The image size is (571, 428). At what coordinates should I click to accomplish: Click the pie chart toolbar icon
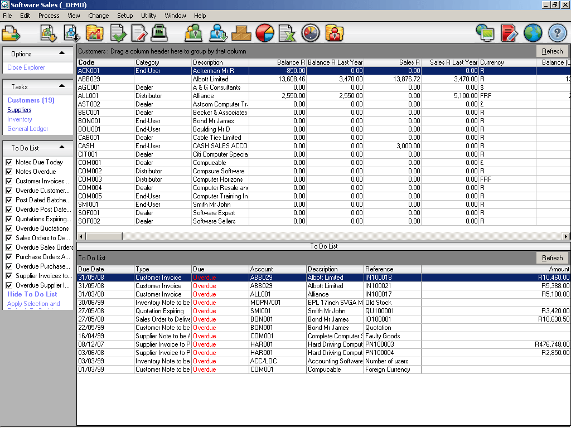[x=264, y=33]
